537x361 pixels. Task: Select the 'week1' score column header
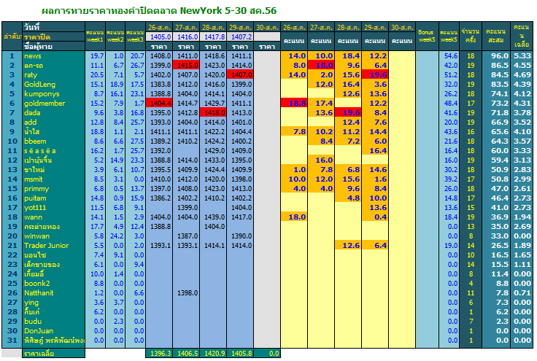pos(95,36)
